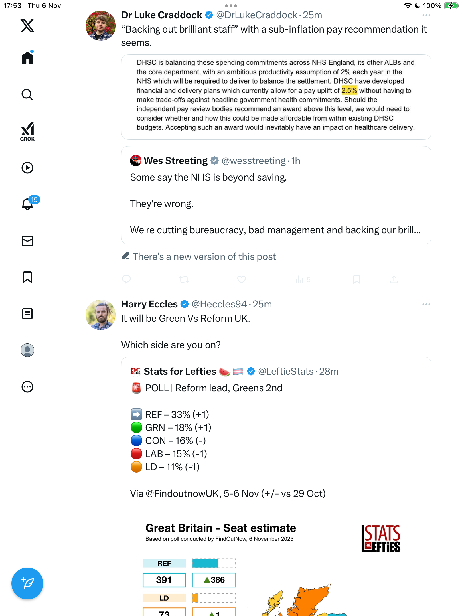This screenshot has width=462, height=616.
Task: Compose a new post
Action: pyautogui.click(x=27, y=583)
